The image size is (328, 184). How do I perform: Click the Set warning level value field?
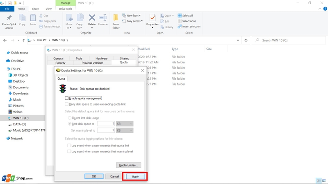pos(106,130)
